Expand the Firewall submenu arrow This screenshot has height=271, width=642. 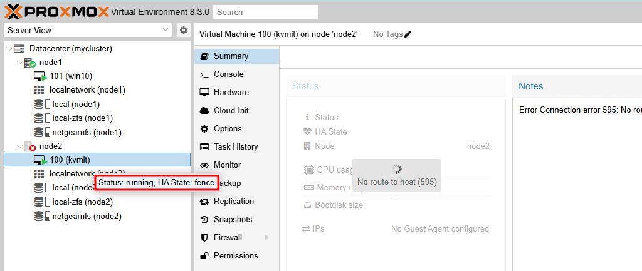(267, 237)
